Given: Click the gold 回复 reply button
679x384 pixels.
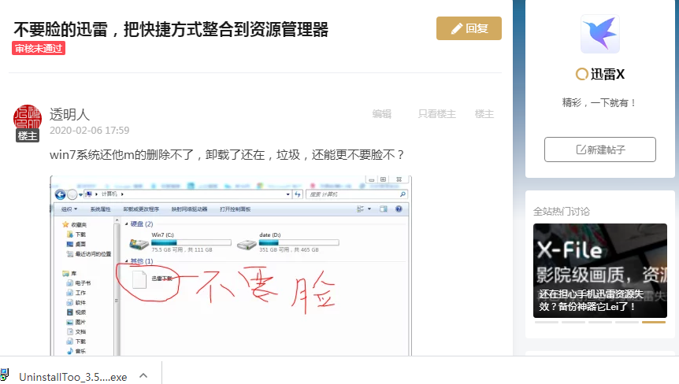Looking at the screenshot, I should click(x=469, y=28).
